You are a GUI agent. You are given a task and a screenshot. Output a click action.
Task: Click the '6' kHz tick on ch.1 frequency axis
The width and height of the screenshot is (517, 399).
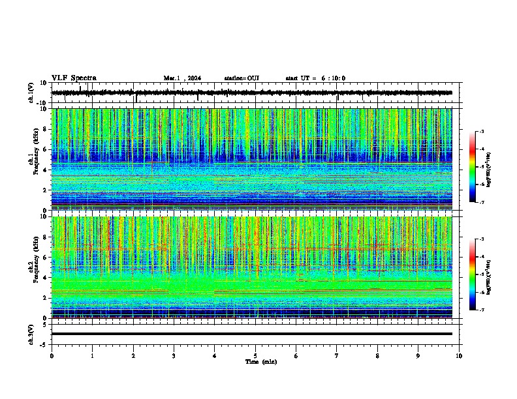tap(45, 150)
